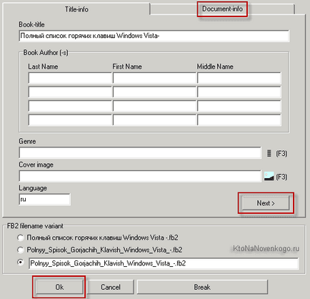Click the Language field containing ru
This screenshot has width=310, height=299.
coord(44,200)
